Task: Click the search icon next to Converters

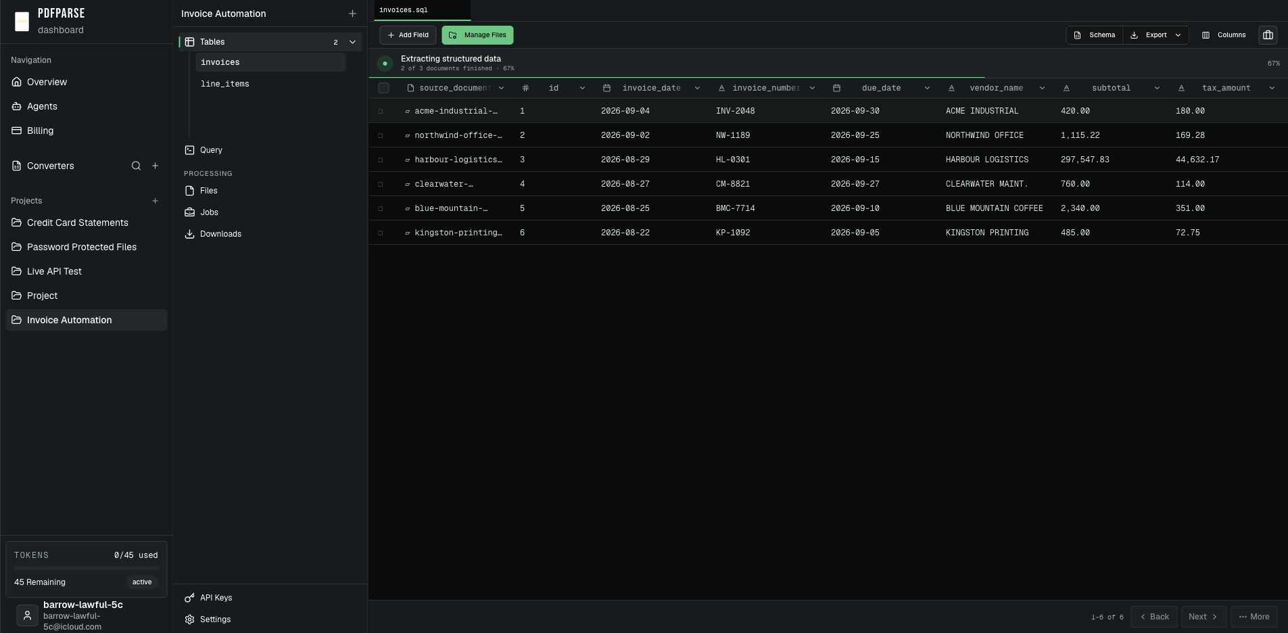Action: click(x=136, y=166)
